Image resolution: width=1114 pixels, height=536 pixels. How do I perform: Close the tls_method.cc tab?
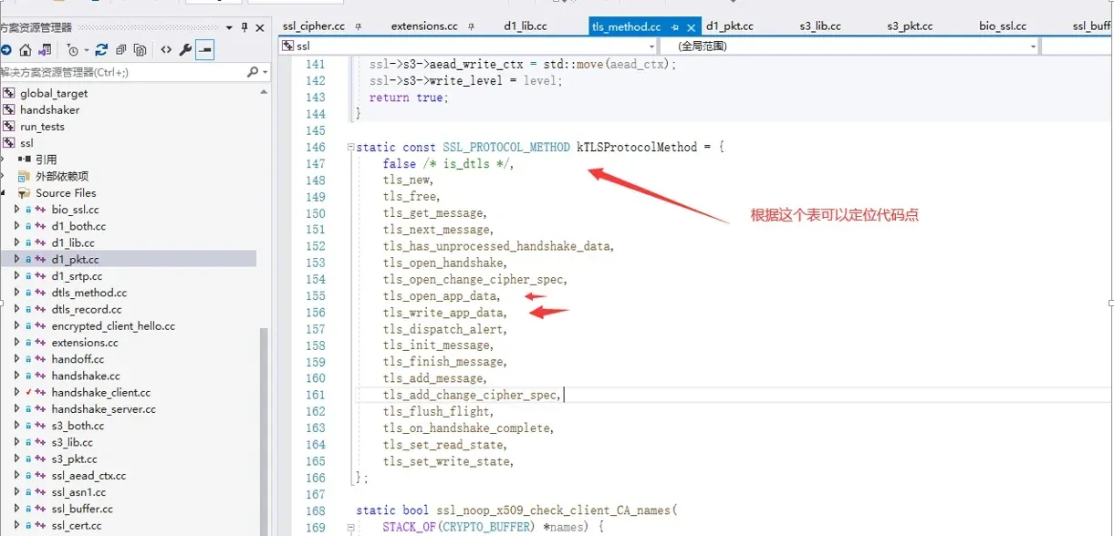(x=691, y=27)
